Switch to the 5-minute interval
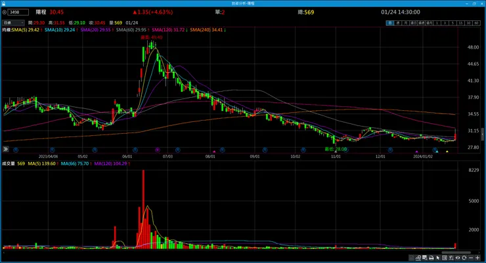The image size is (486, 263). [453, 23]
